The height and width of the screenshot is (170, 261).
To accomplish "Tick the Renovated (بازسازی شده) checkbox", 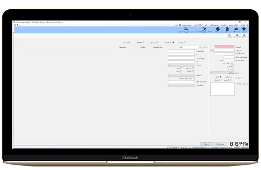I will (234, 64).
